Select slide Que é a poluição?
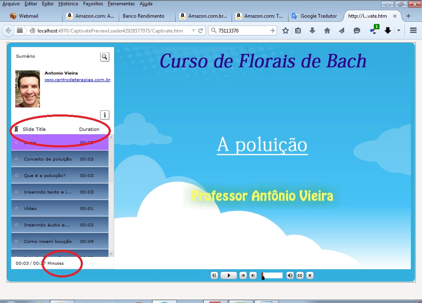The height and width of the screenshot is (303, 422). 60,175
